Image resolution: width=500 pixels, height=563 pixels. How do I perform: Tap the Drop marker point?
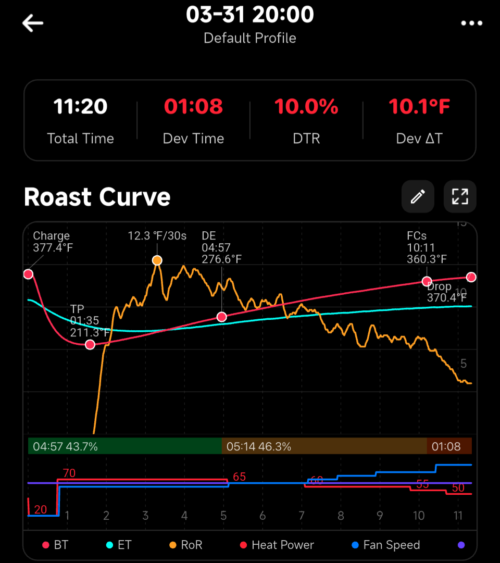(x=471, y=277)
